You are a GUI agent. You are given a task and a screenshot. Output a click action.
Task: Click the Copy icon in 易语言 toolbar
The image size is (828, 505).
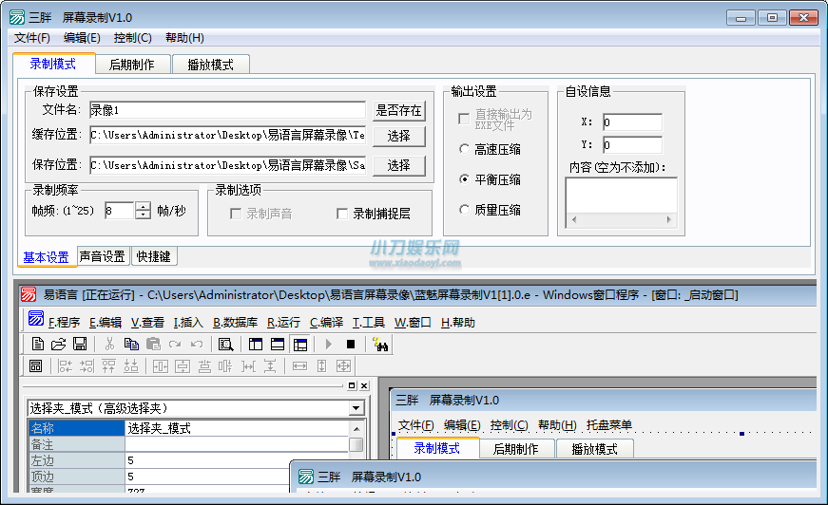coord(131,345)
